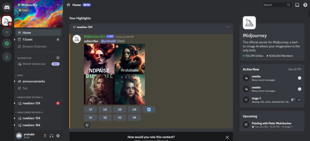
Task: Click the search magnifier icon
Action: [289, 5]
